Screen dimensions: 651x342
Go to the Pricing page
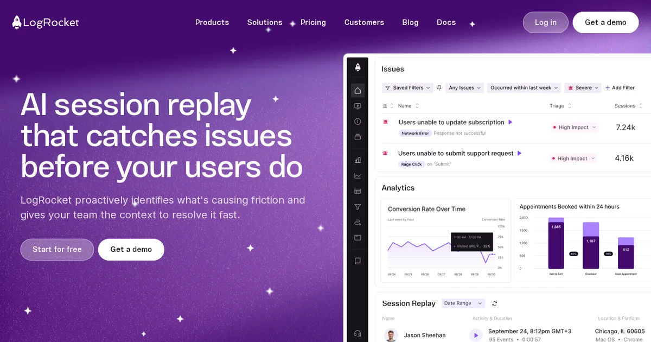coord(313,22)
